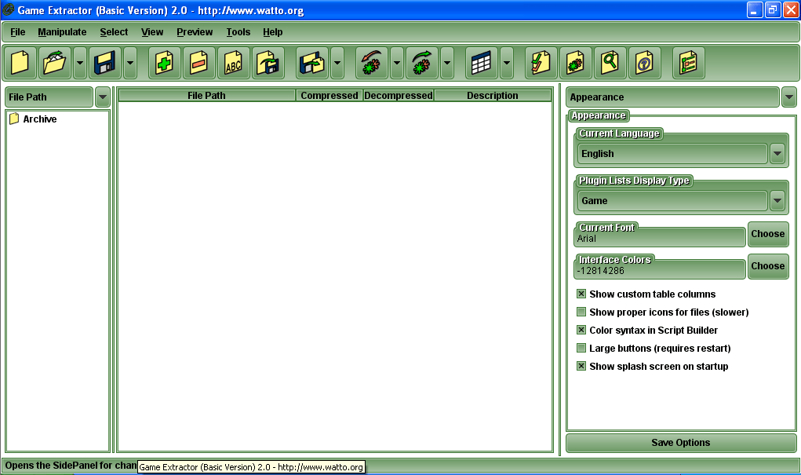This screenshot has height=475, width=801.
Task: Open the Current Language English dropdown
Action: click(777, 153)
